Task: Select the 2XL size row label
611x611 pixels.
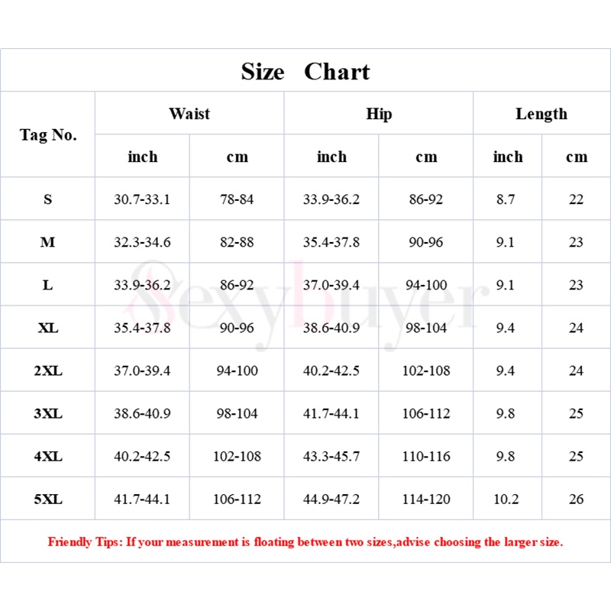Action: coord(48,370)
